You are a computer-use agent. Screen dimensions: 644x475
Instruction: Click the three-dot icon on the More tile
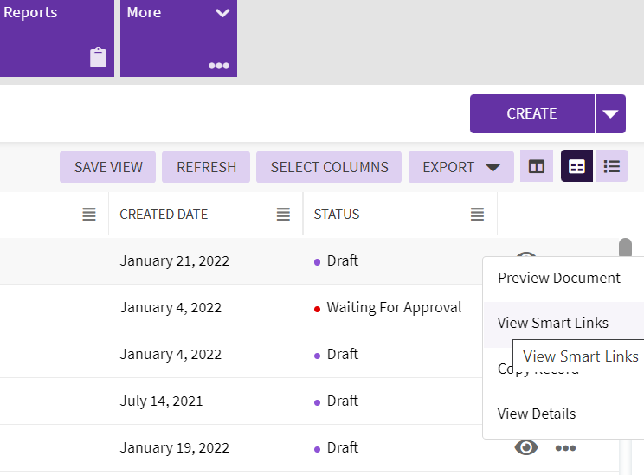pyautogui.click(x=219, y=66)
